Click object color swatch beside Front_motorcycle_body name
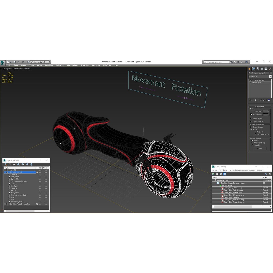 271,73
